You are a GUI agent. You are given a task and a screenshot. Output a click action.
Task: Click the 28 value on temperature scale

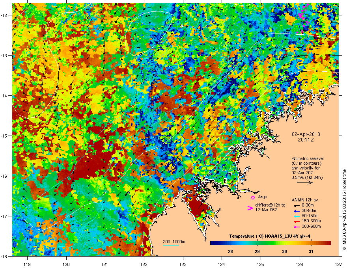click(230, 251)
